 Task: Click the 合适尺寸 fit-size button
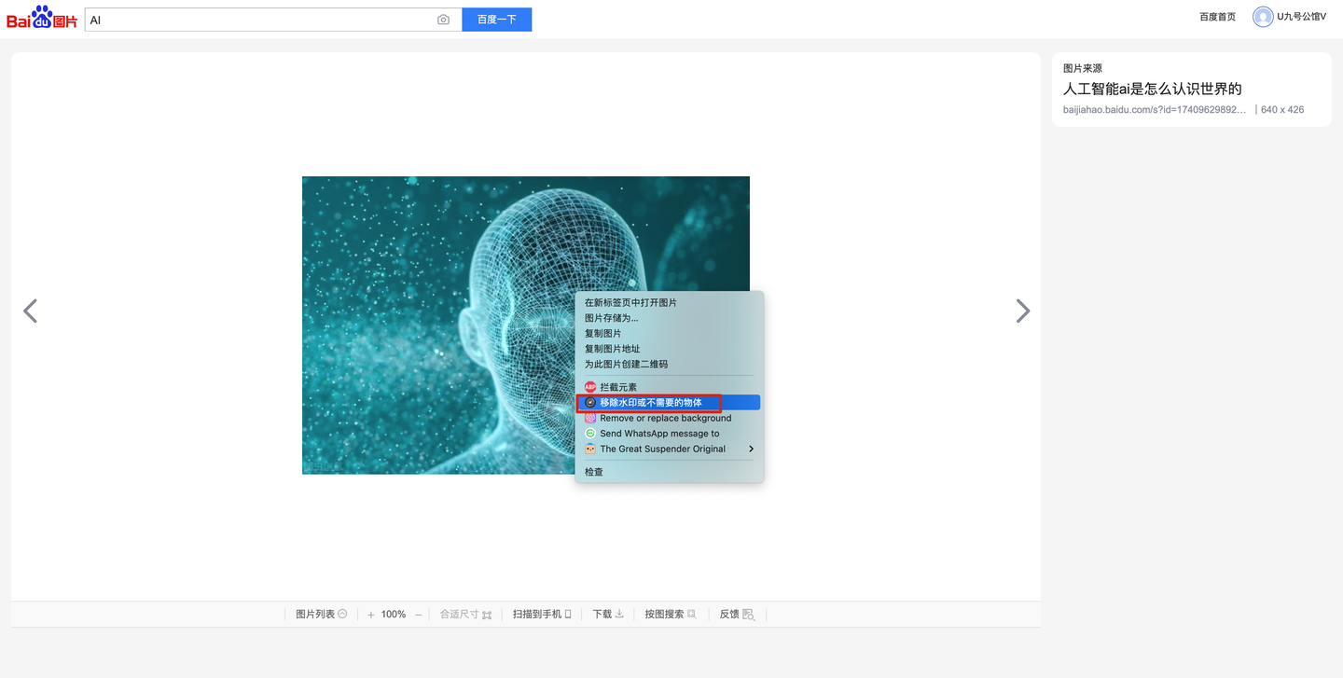465,615
